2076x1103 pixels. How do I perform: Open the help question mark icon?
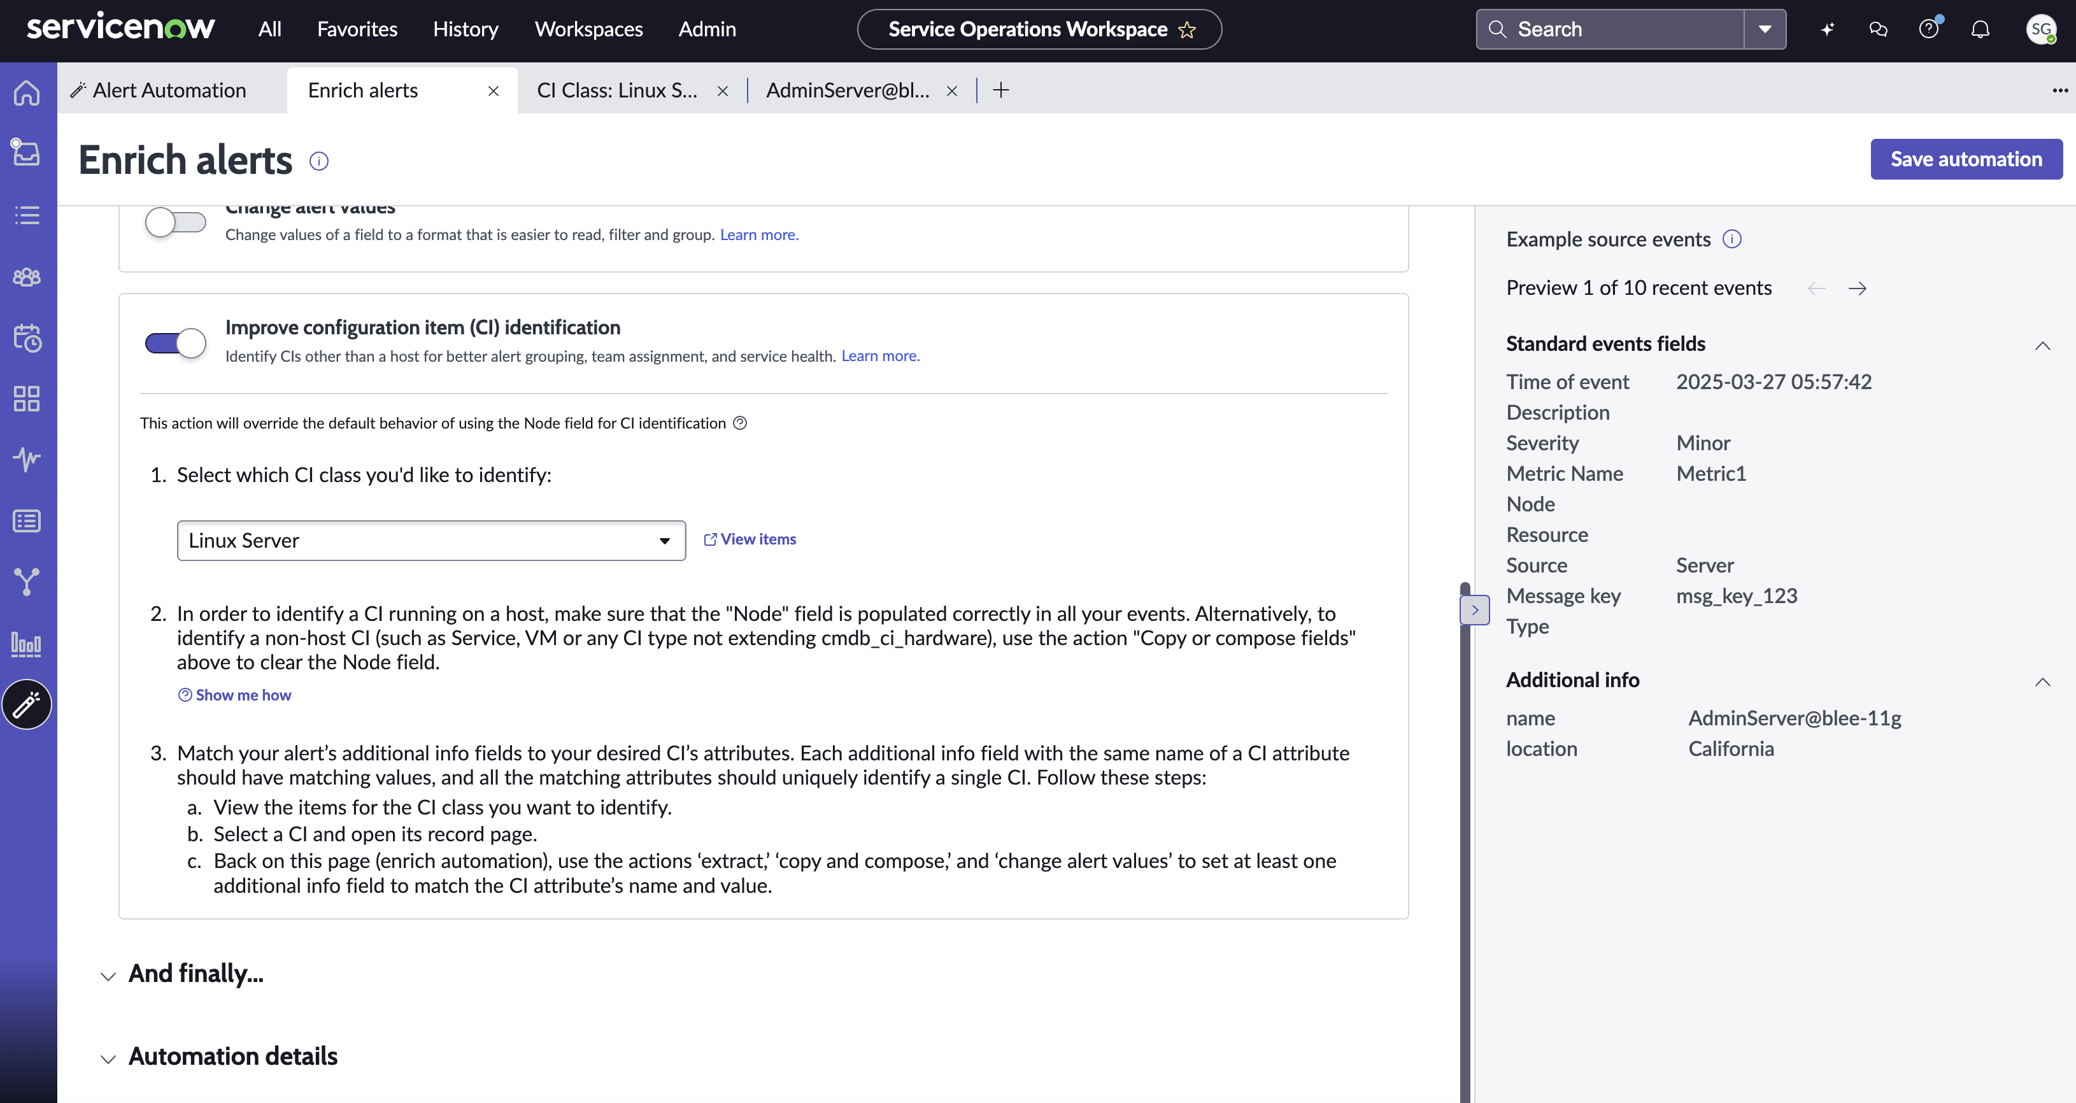(1928, 30)
